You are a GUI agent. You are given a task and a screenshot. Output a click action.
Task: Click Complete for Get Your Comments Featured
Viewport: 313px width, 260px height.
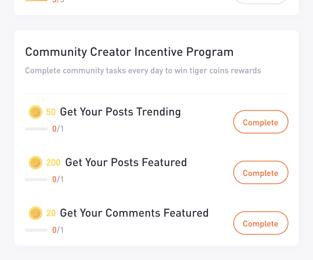tap(261, 223)
